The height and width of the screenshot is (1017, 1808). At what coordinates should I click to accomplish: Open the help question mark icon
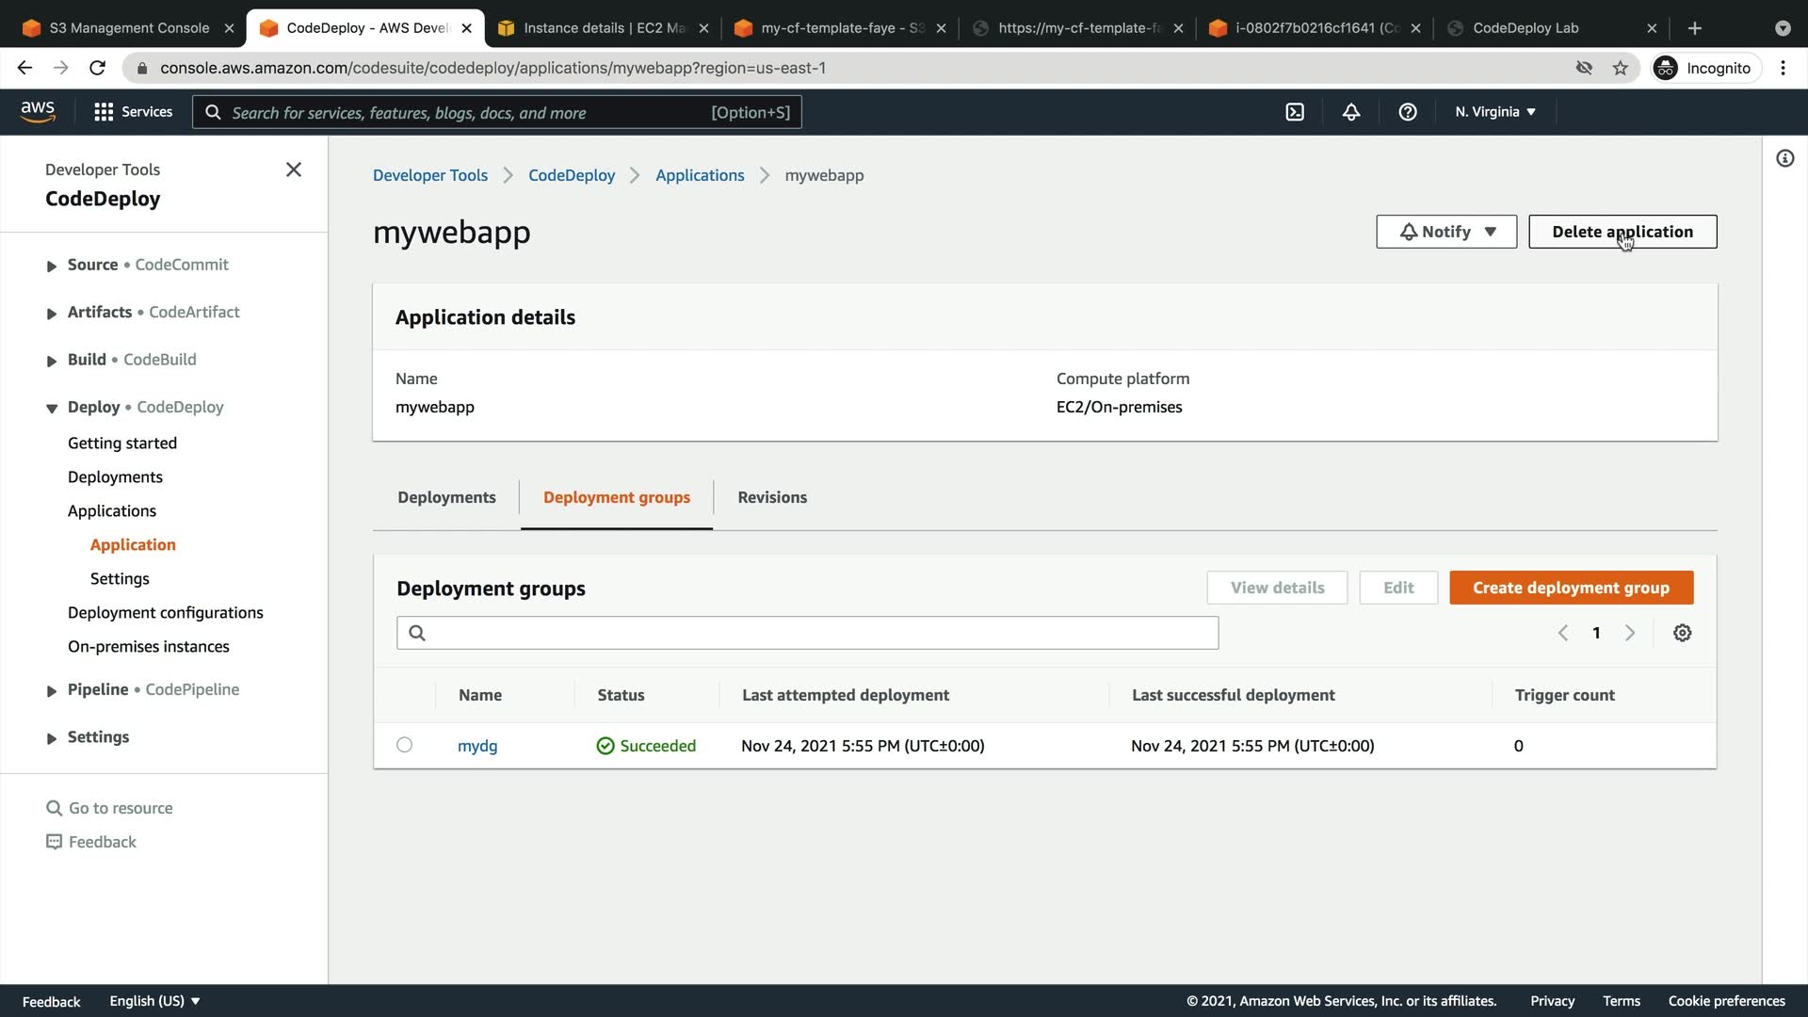click(1407, 112)
